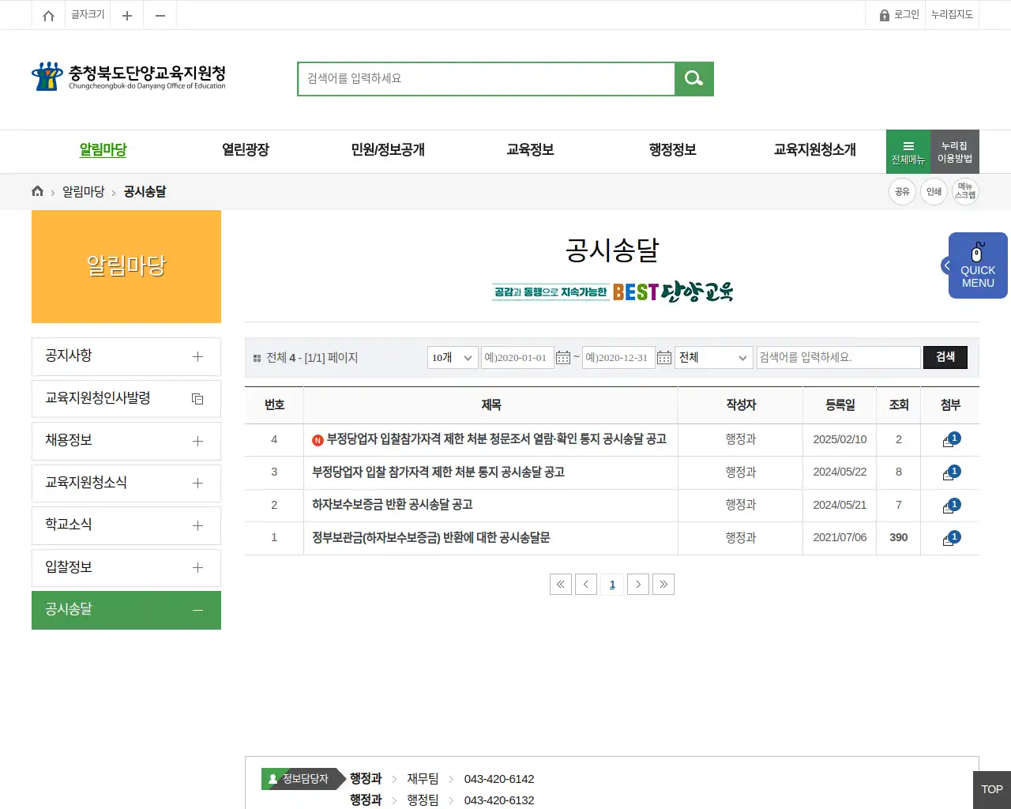This screenshot has height=809, width=1011.
Task: Expand the 채용정보 sidebar menu
Action: click(x=126, y=441)
